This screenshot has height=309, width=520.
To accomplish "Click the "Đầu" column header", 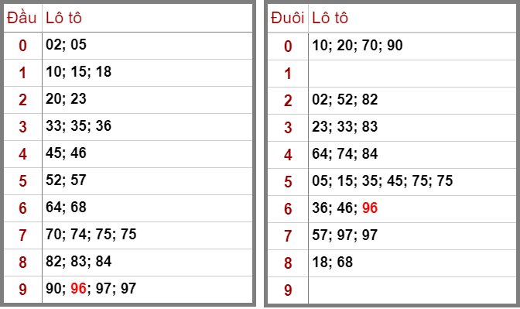I will pyautogui.click(x=22, y=18).
